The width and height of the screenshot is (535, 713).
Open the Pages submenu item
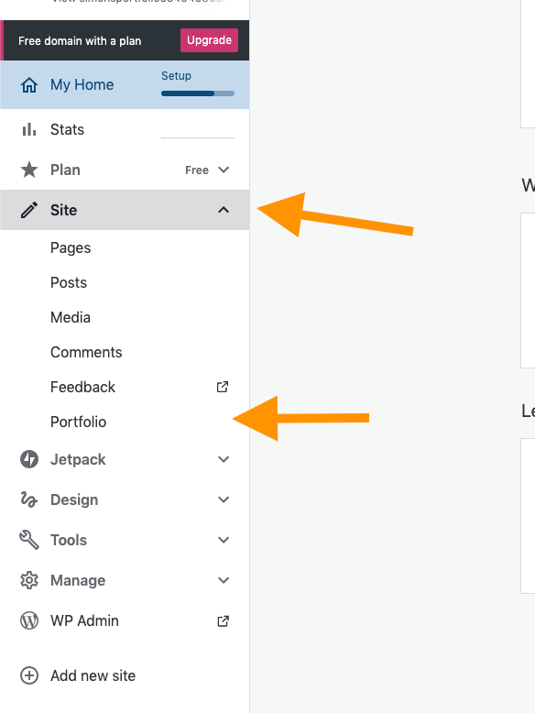click(x=71, y=247)
